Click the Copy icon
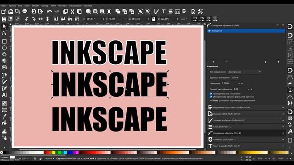Screen dimensions: 294x165 point(65,11)
